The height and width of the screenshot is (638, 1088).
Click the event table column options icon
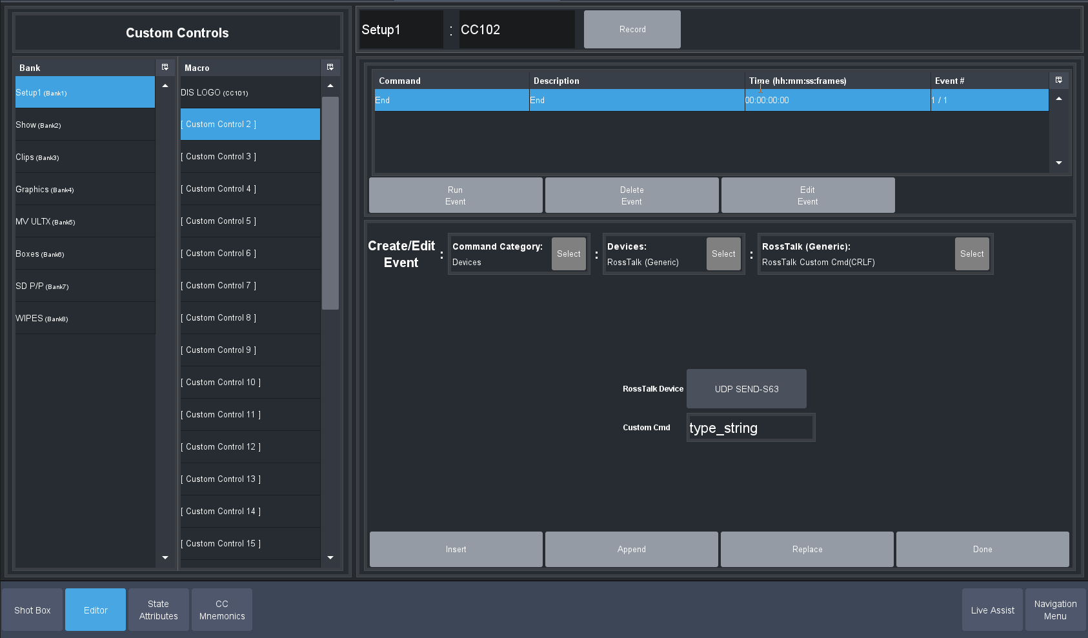pos(1058,80)
